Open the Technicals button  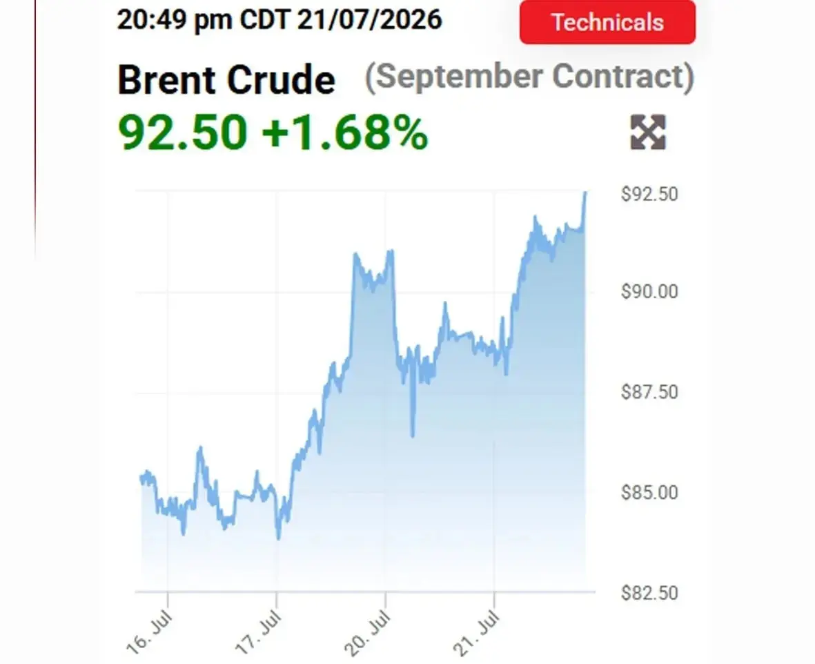click(x=607, y=22)
